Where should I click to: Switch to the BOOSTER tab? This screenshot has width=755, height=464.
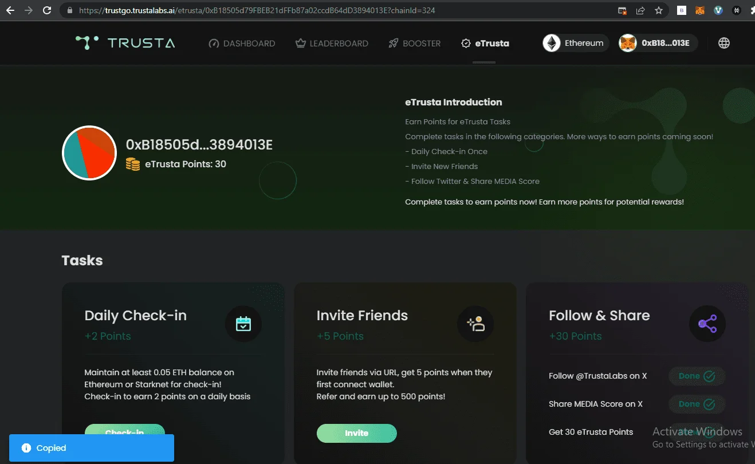coord(414,44)
